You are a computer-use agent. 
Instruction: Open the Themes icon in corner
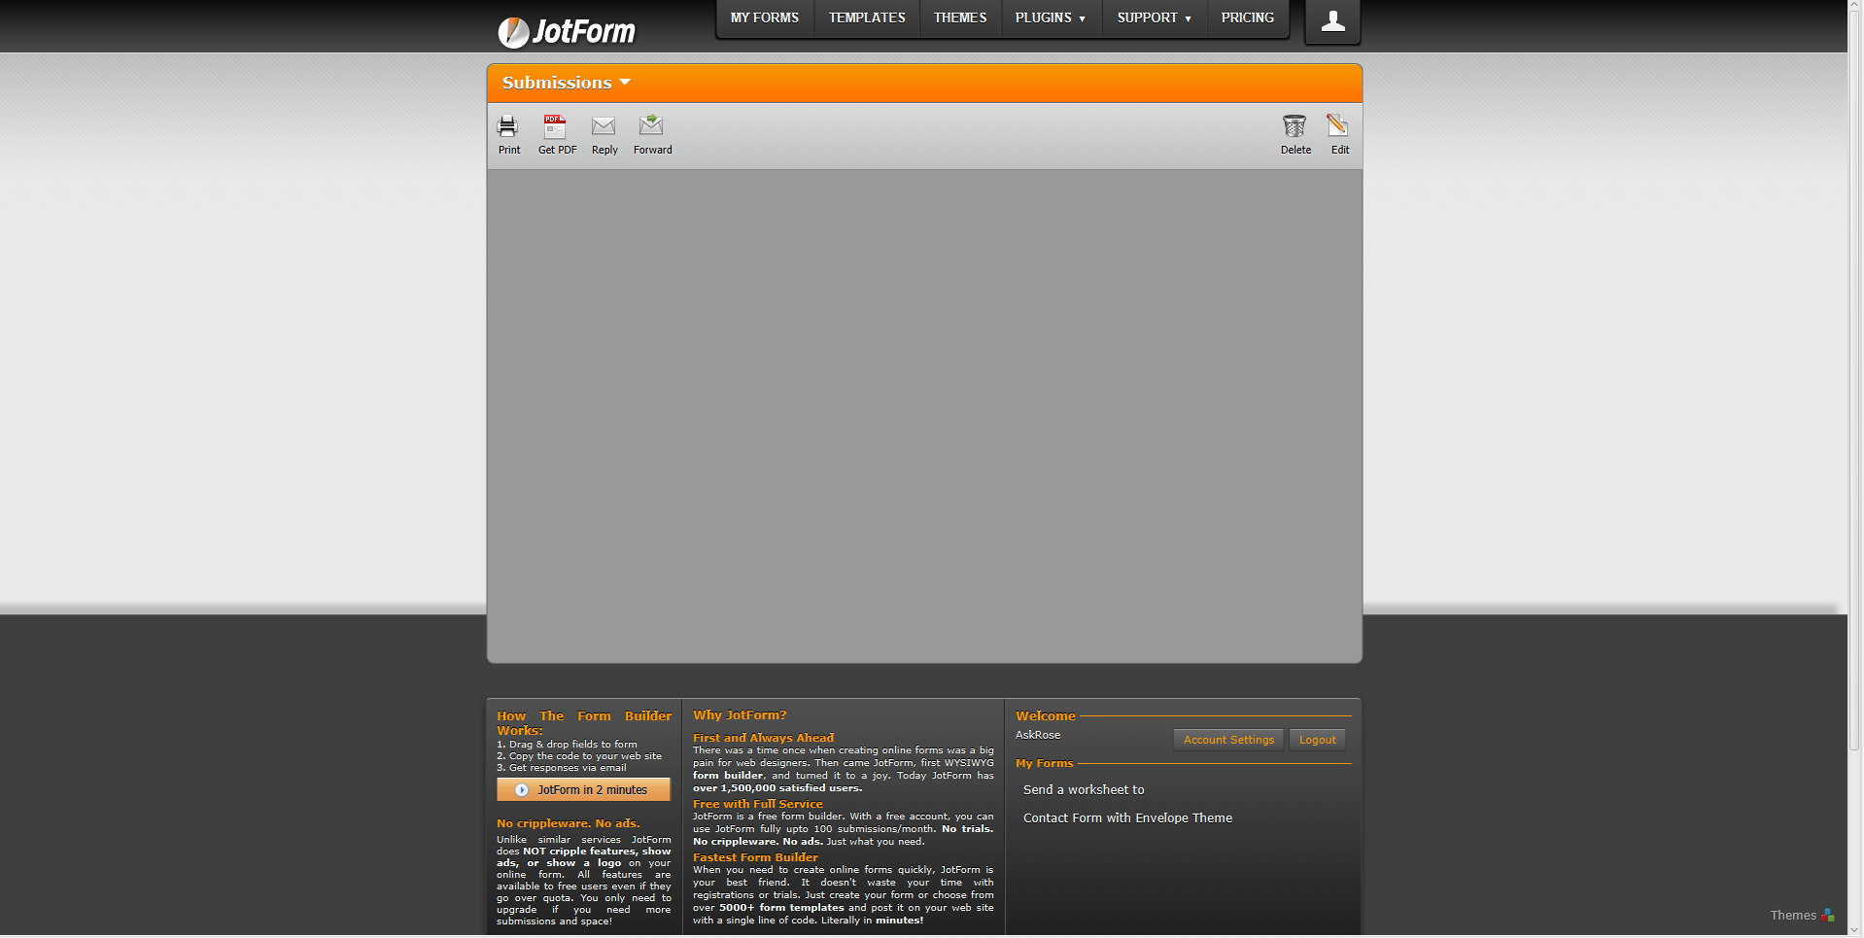point(1828,915)
